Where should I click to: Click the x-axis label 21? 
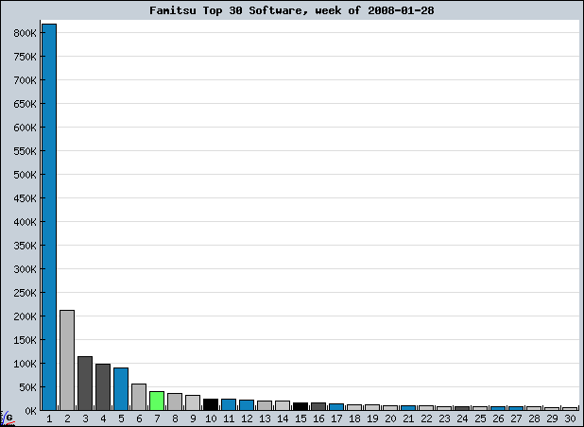[x=408, y=419]
